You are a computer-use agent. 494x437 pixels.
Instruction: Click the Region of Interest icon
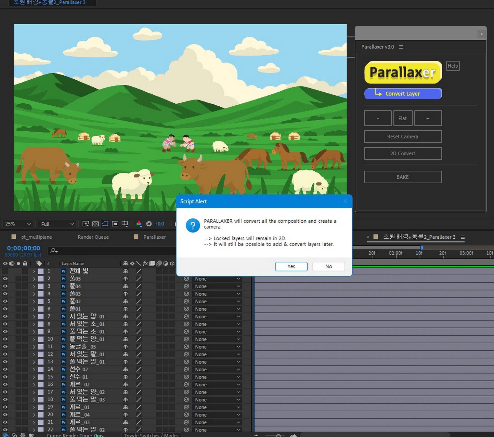pyautogui.click(x=115, y=224)
